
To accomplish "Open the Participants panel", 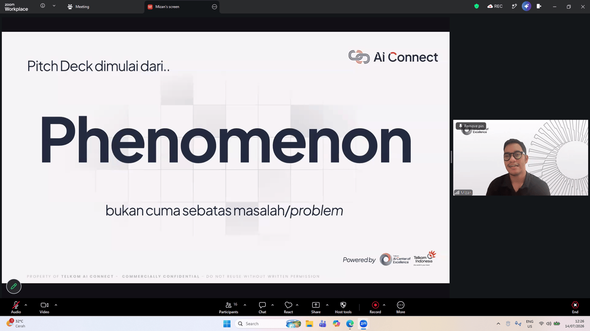I will point(229,307).
